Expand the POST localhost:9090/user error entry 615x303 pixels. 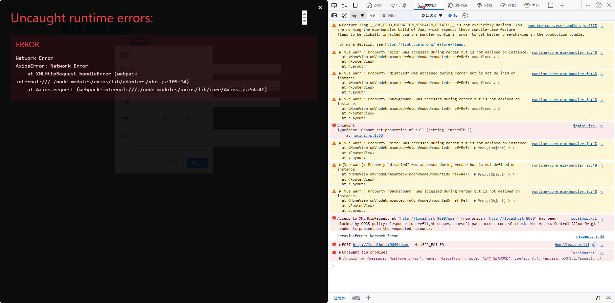[340, 245]
